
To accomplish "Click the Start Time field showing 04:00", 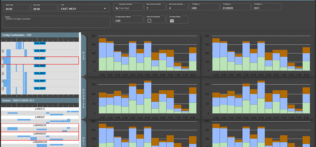I will 16,8.
